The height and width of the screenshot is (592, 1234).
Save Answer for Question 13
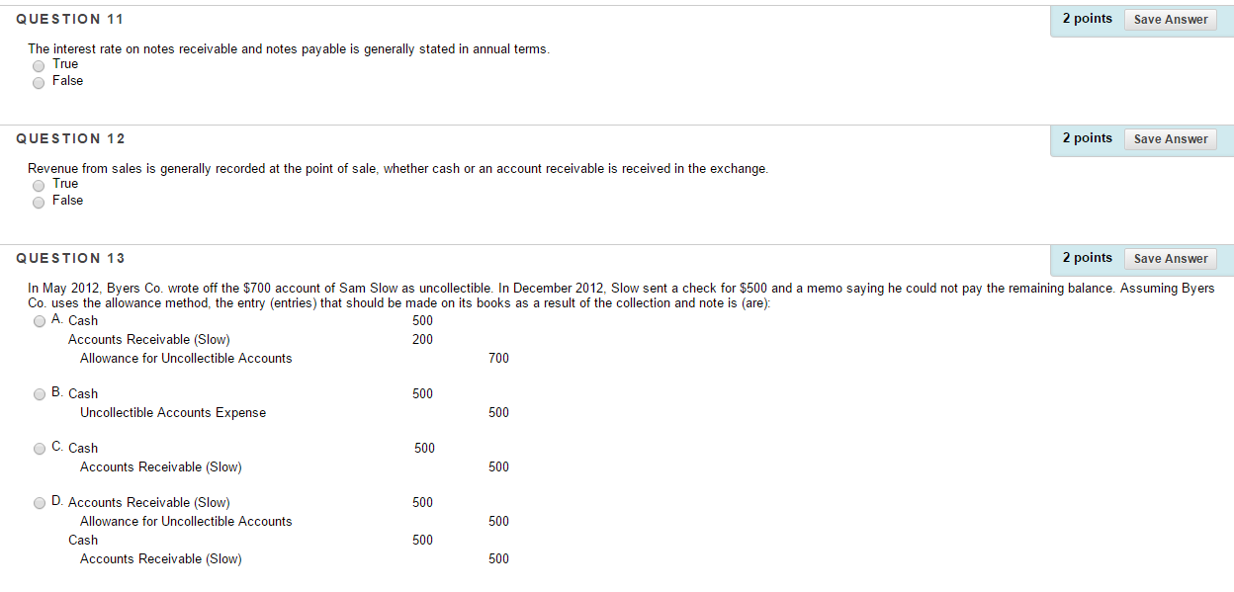1170,258
